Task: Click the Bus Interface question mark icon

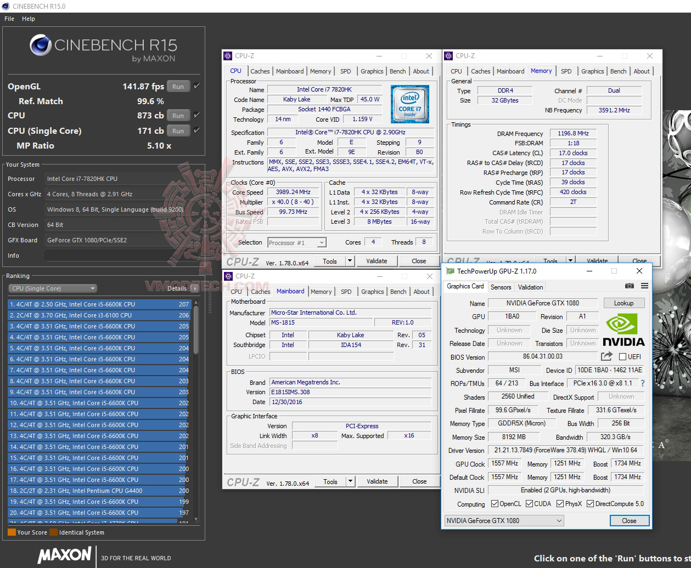Action: pos(643,383)
